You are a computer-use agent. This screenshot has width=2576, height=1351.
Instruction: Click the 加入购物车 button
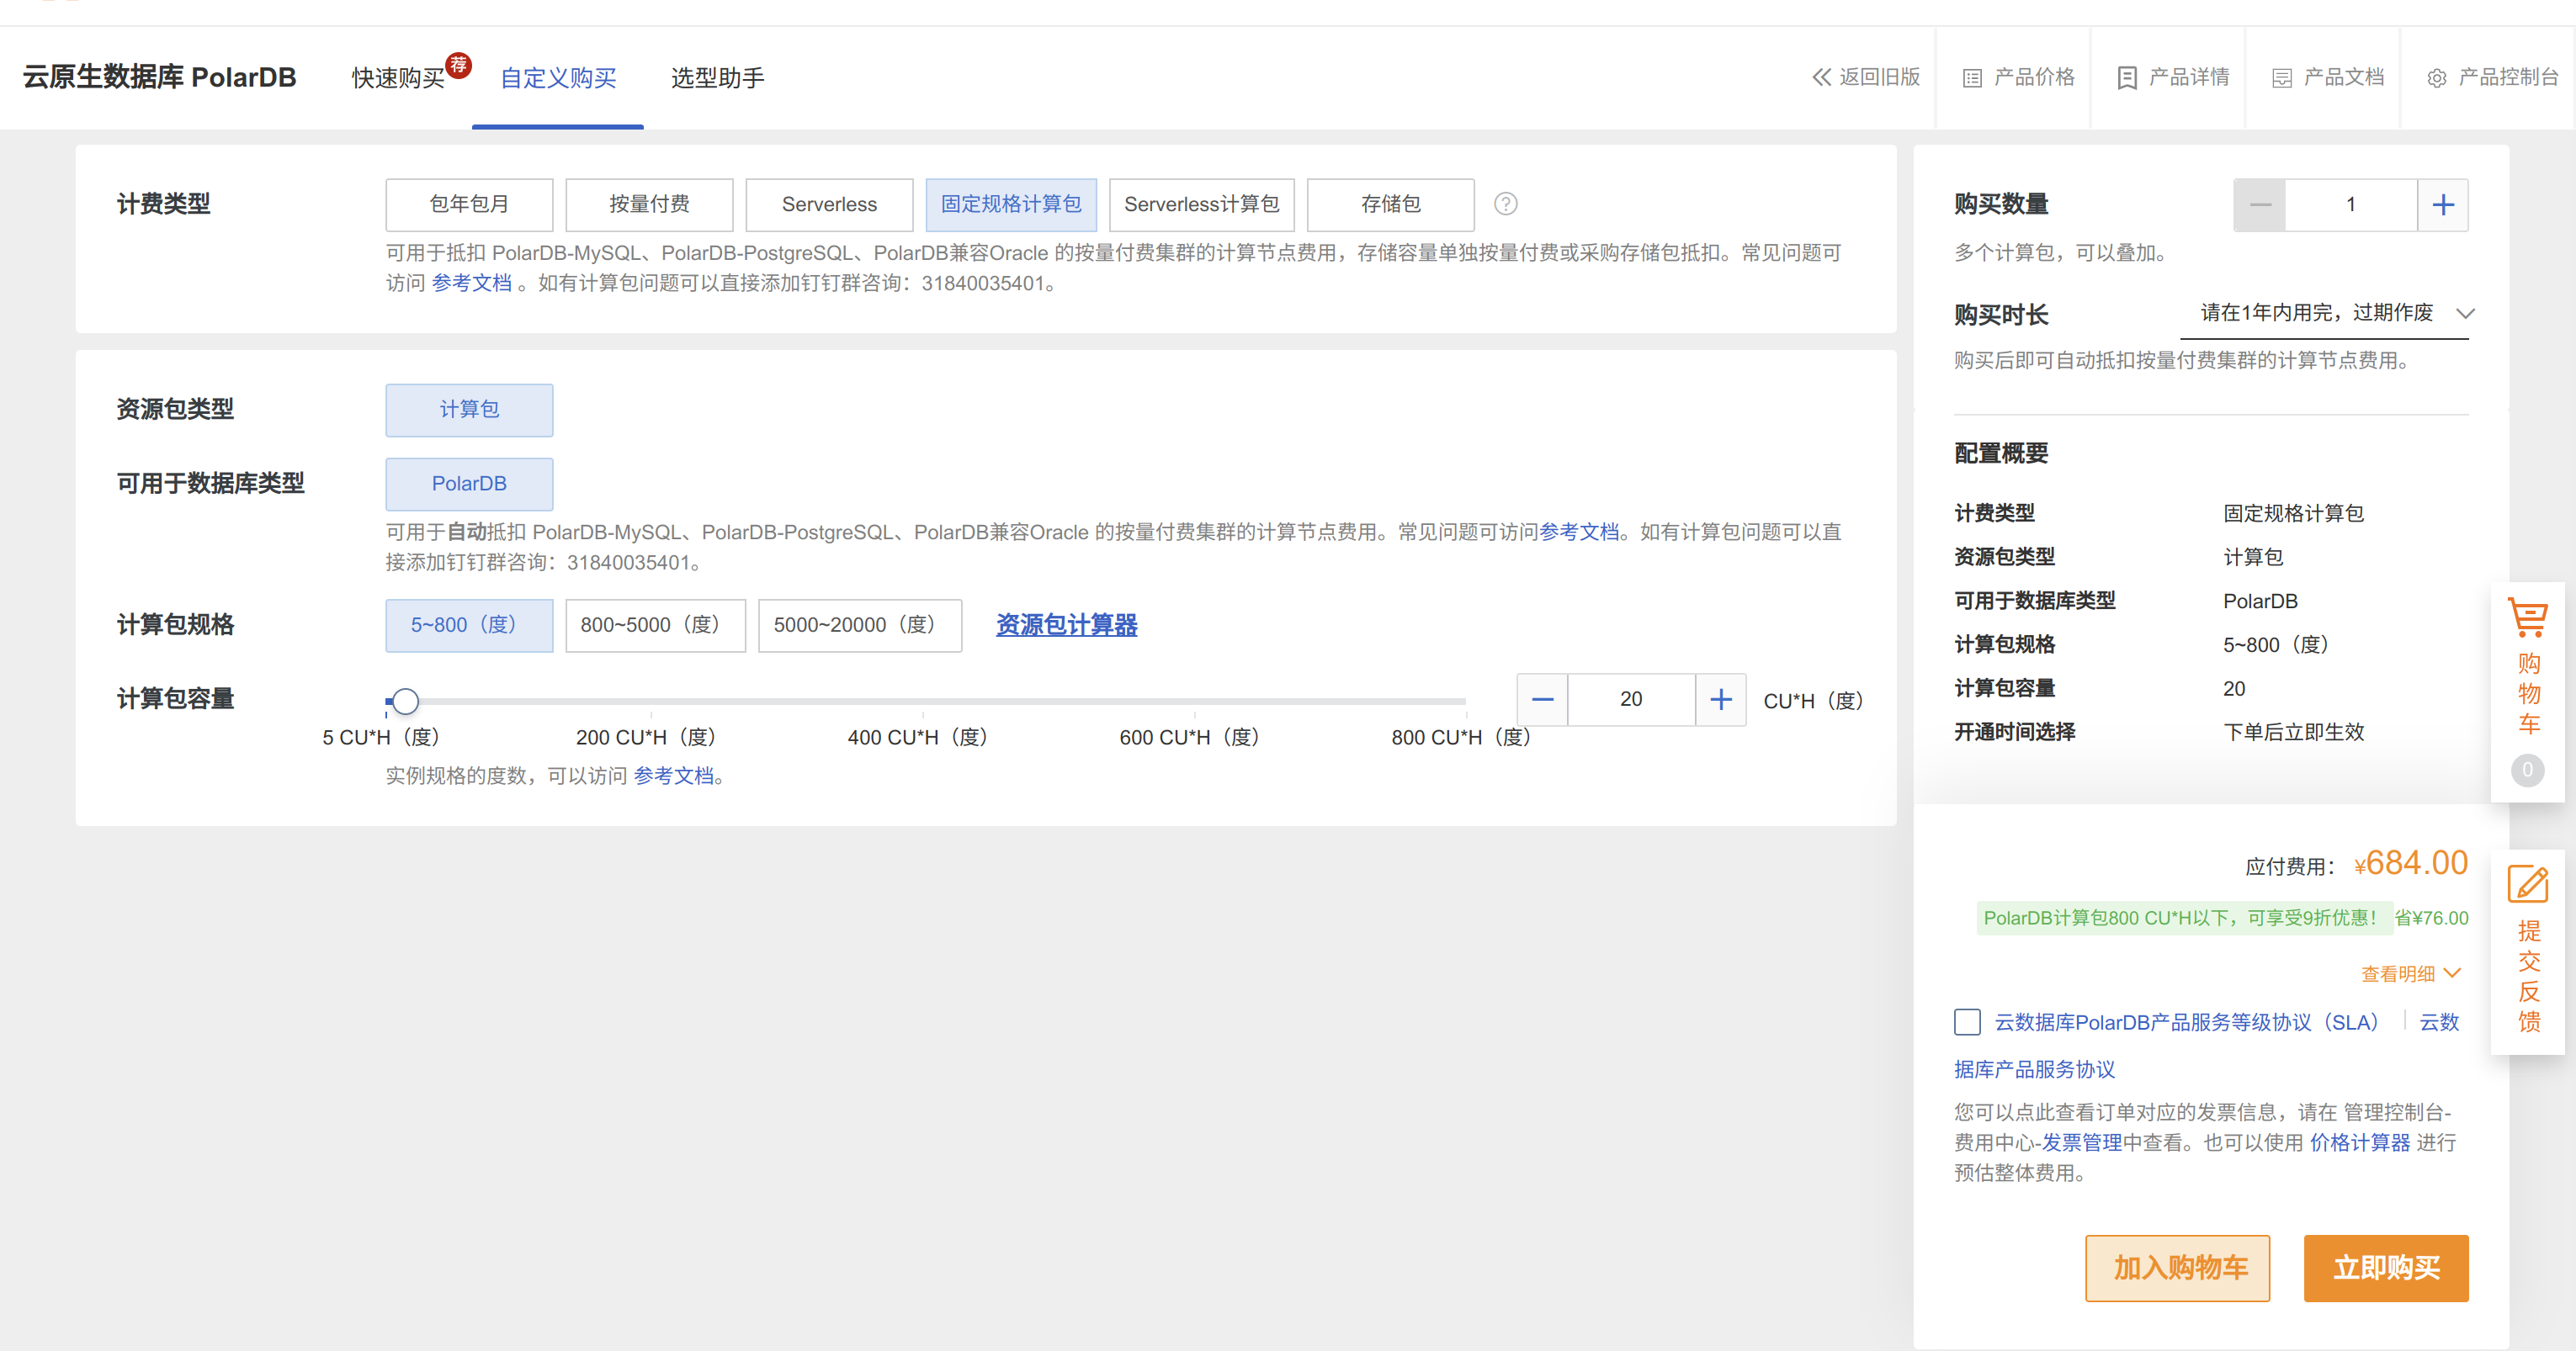click(x=2177, y=1268)
